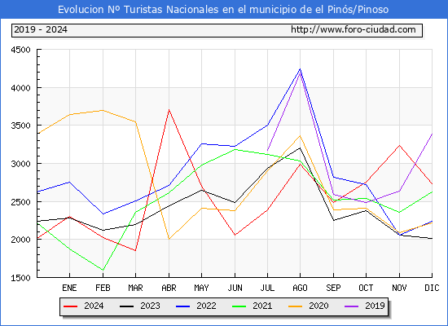Click the NOV month axis label

pos(399,288)
